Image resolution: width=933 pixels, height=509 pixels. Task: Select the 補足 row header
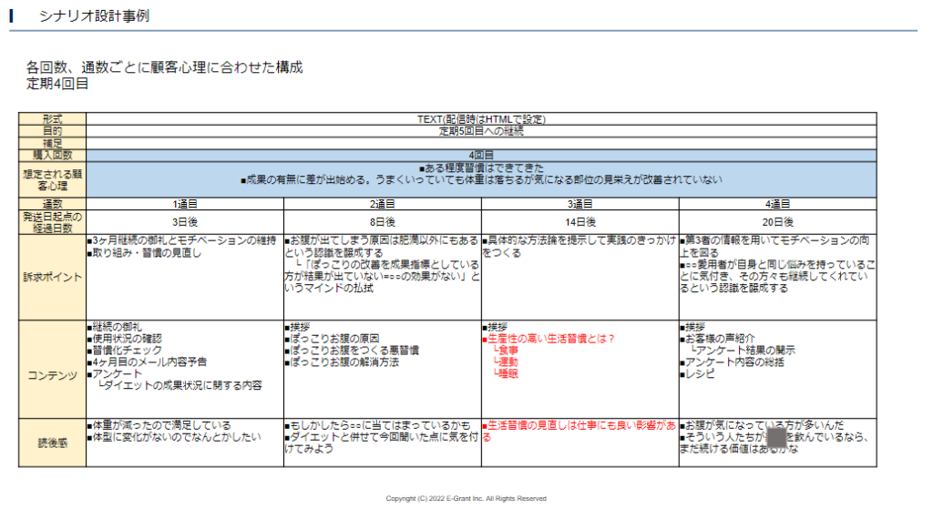pyautogui.click(x=52, y=142)
